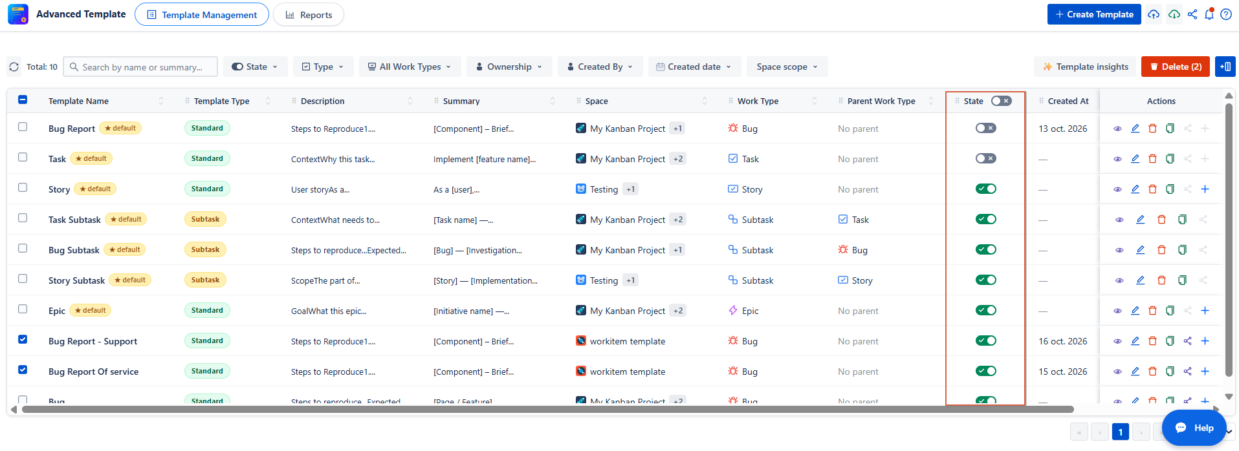Click the Advanced Template app logo

[x=18, y=14]
